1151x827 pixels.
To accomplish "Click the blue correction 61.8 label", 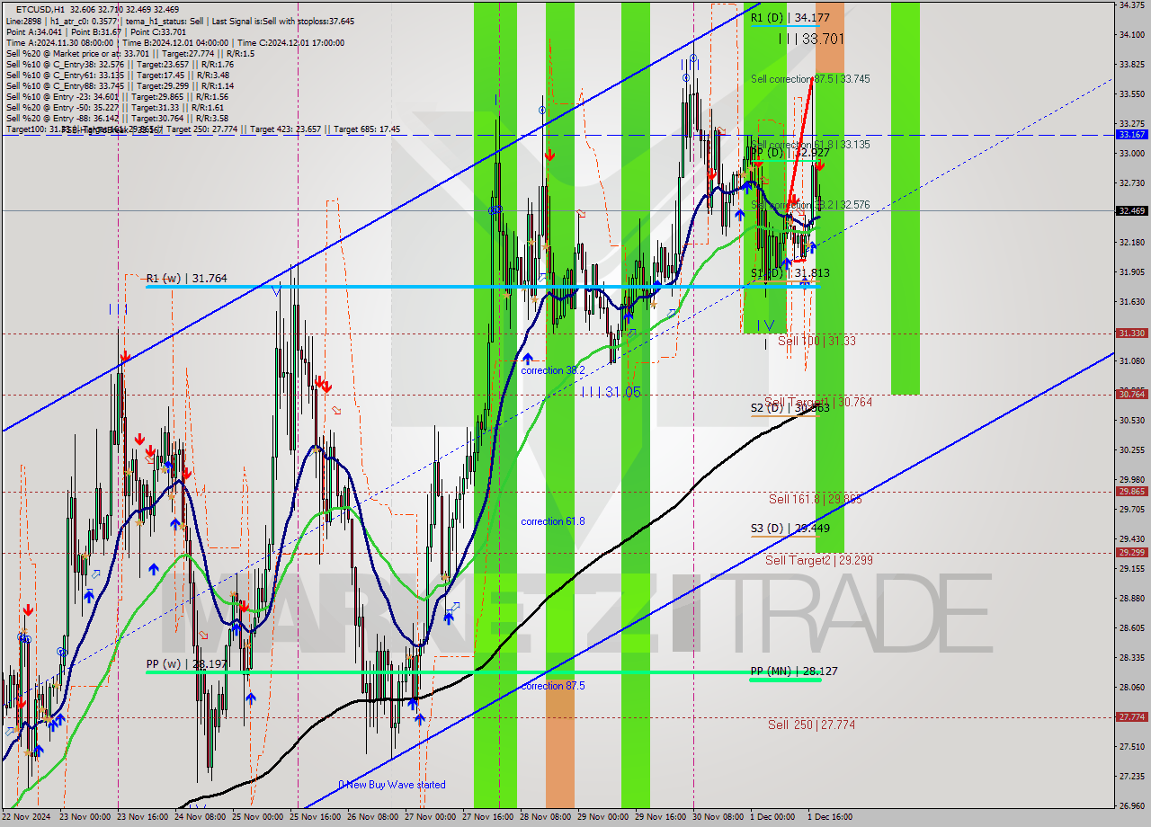I will point(553,521).
